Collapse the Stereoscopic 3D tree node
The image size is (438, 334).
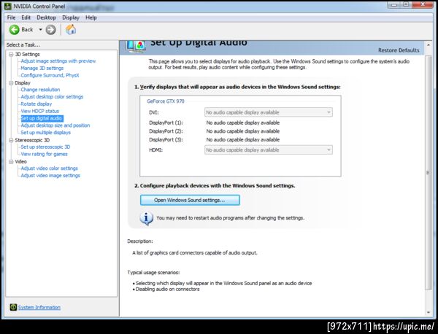11,140
